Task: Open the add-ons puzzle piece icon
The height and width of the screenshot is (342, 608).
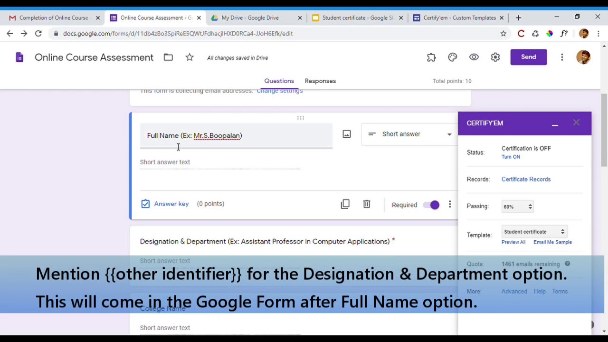Action: click(431, 57)
